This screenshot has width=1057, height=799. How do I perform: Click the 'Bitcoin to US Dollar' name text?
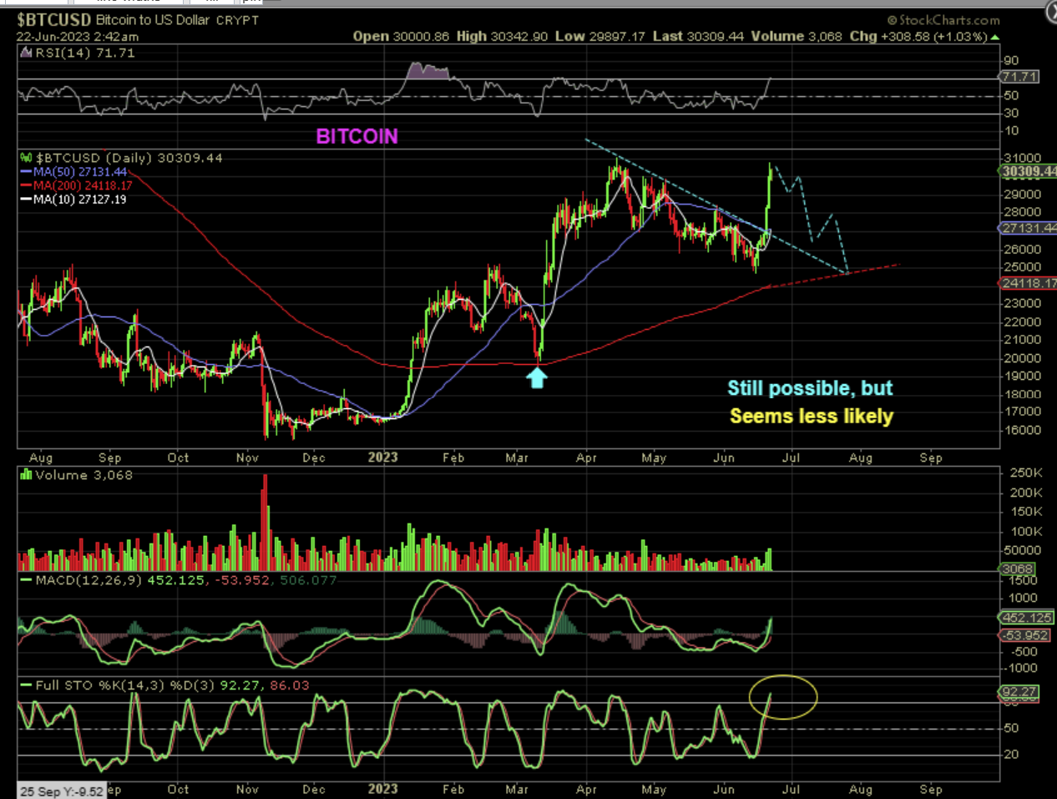(x=153, y=19)
